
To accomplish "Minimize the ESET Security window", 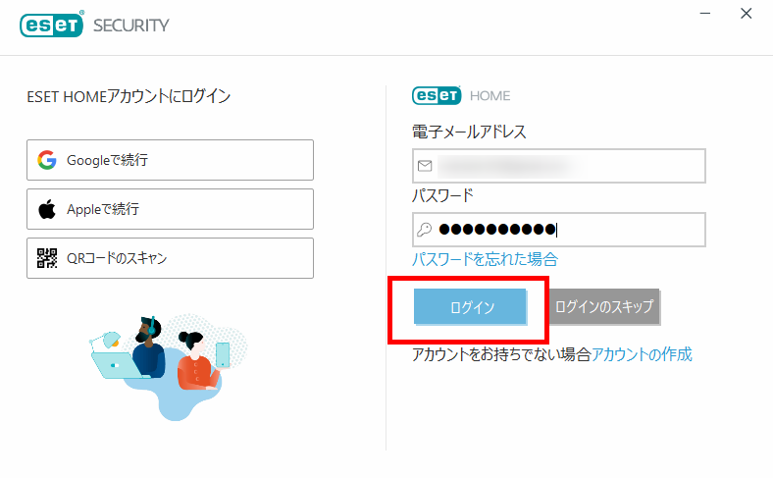I will (x=705, y=14).
